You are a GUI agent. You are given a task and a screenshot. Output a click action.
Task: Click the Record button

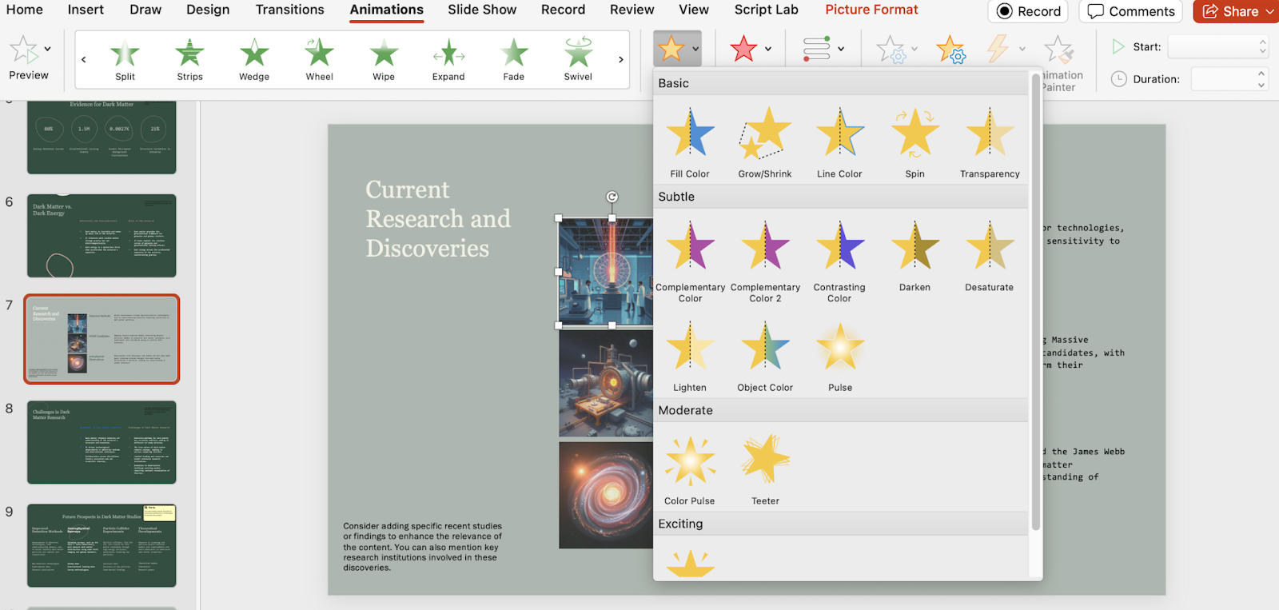click(x=1028, y=11)
